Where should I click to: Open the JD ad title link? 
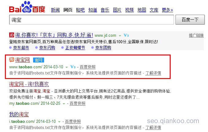pos(54,35)
